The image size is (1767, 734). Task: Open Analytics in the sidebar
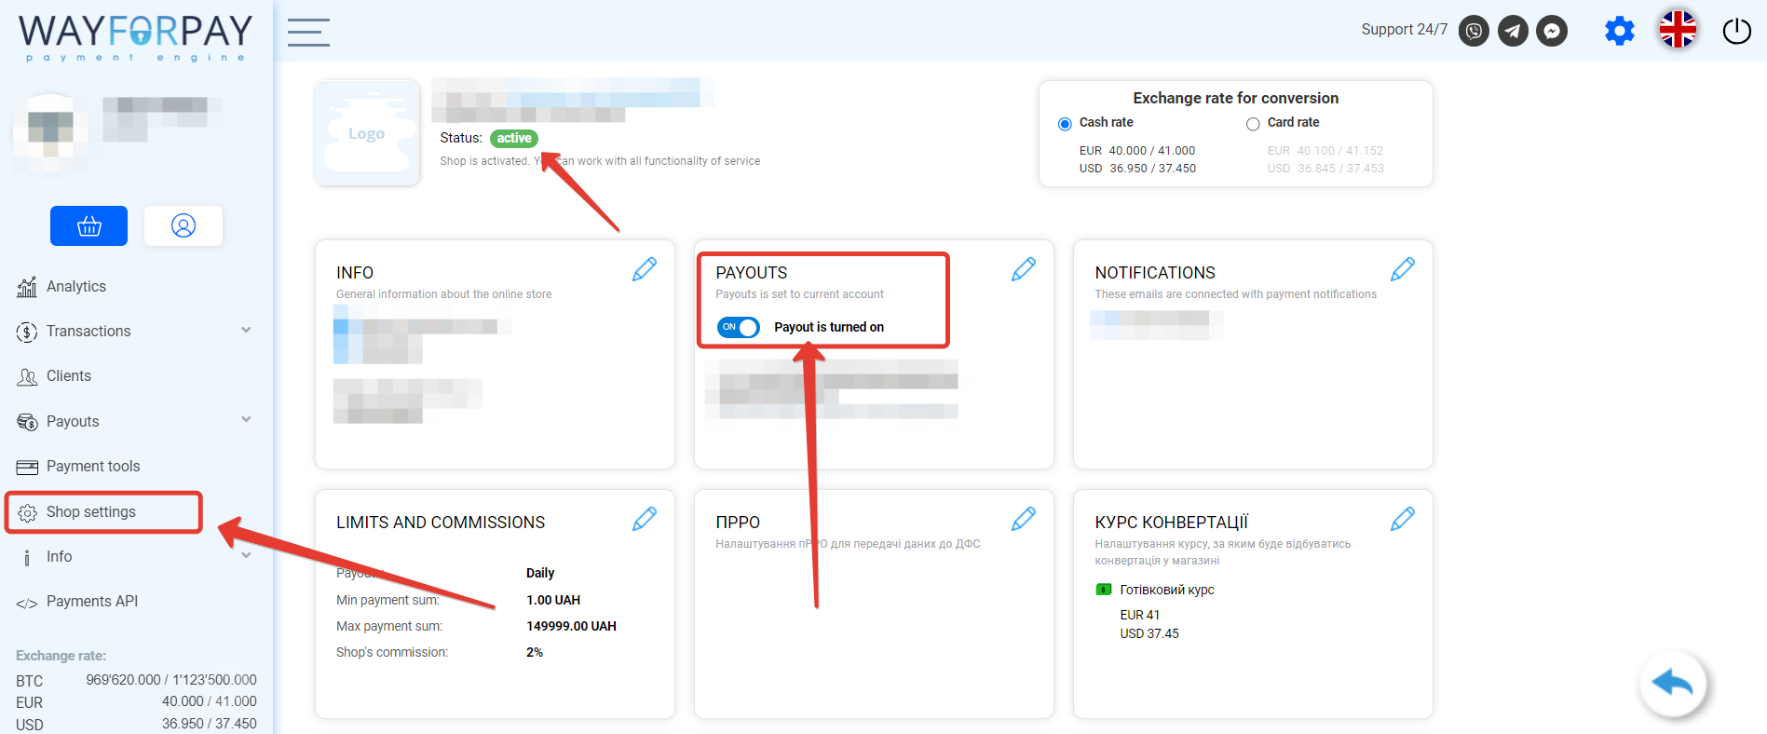pos(75,287)
